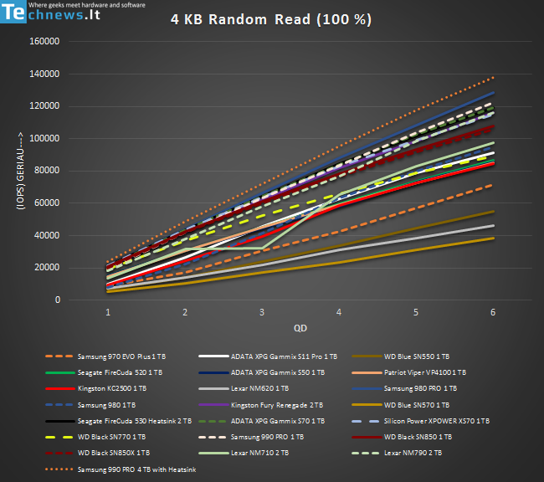Screen dimensions: 544x482
Task: Click the x-axis tick label 6
Action: tap(493, 312)
